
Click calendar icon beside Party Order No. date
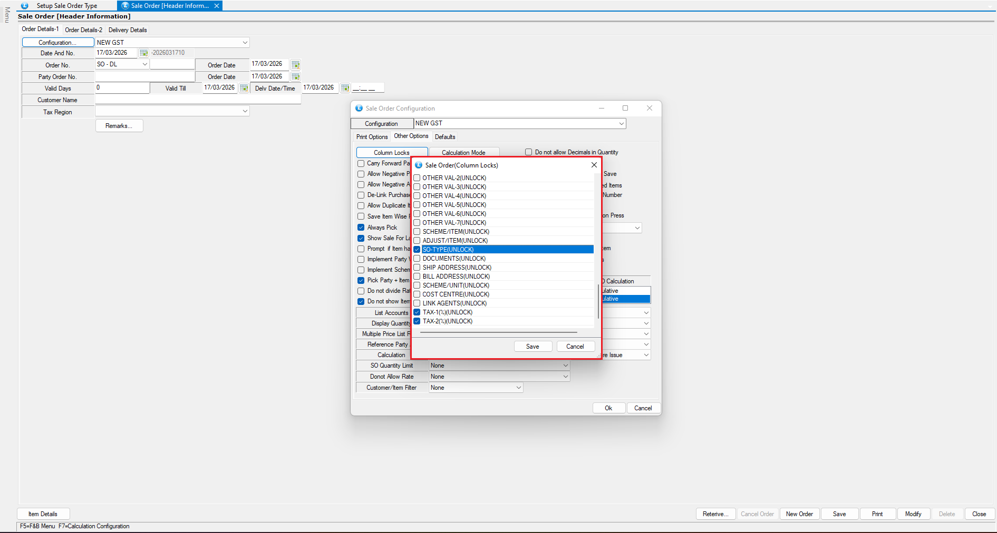[295, 77]
